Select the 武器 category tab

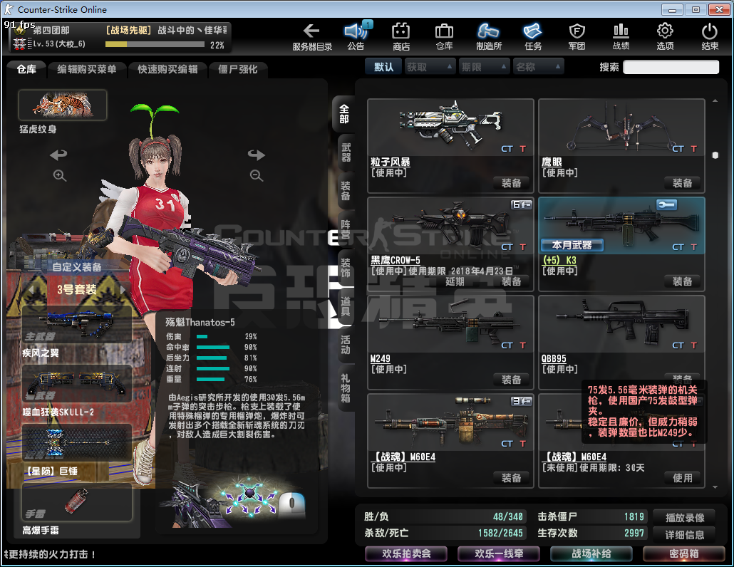tap(346, 152)
